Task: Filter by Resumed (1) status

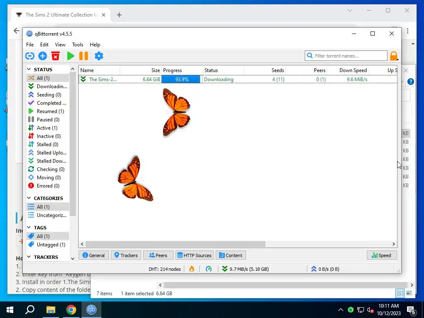Action: point(48,111)
